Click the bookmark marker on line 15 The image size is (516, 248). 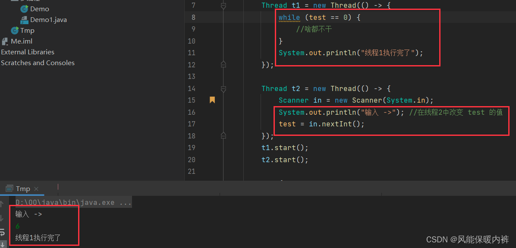click(x=212, y=100)
